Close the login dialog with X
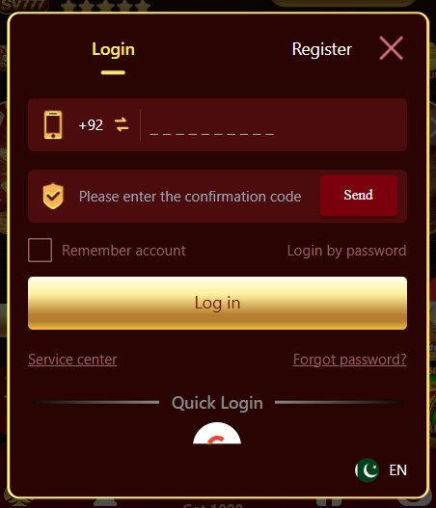 coord(392,48)
